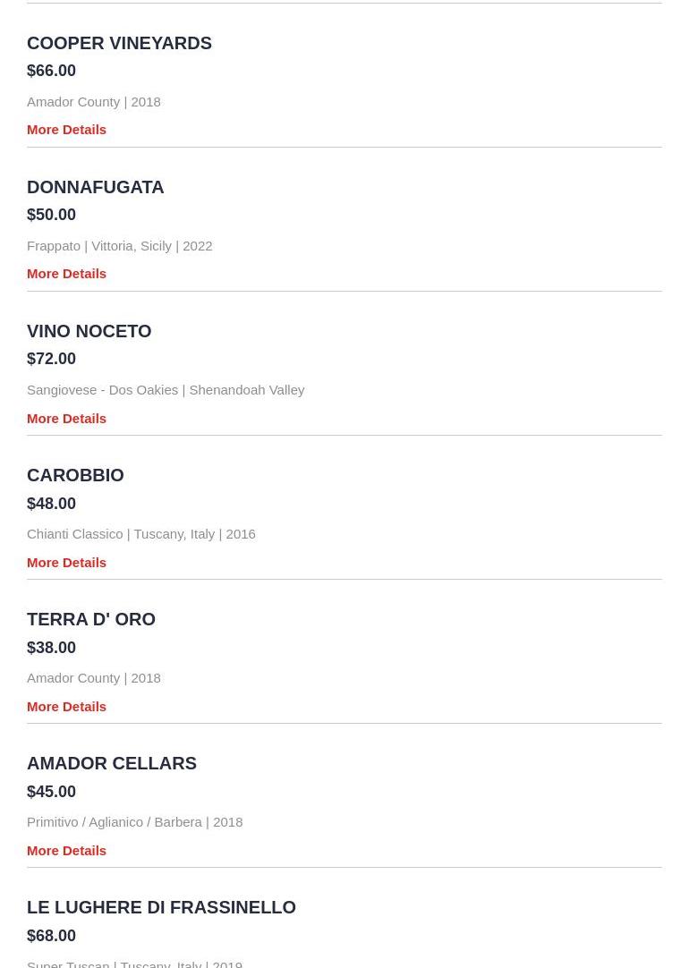View More Details for Vino Noceto
Screen dimensions: 689x968
(67, 419)
